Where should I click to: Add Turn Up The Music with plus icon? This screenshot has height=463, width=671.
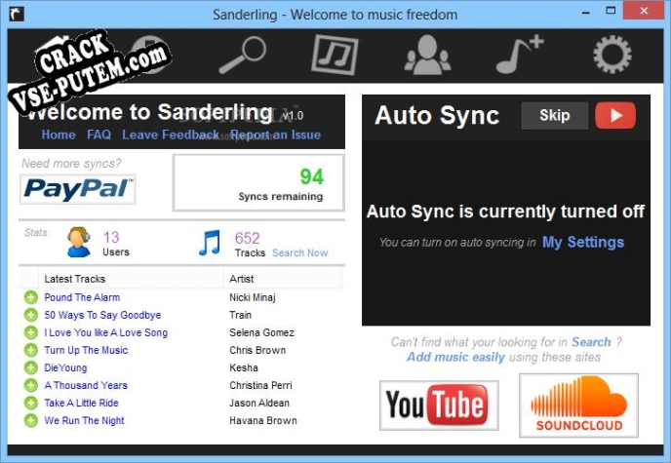31,350
